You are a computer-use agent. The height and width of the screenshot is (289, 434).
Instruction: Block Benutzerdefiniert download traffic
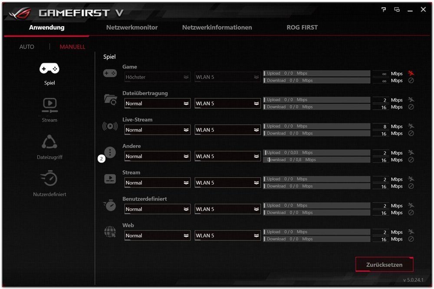click(x=411, y=213)
